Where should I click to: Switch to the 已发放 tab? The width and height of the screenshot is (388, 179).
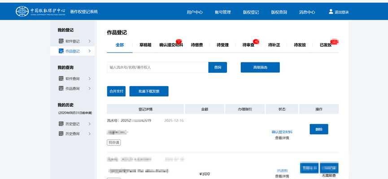pyautogui.click(x=326, y=45)
